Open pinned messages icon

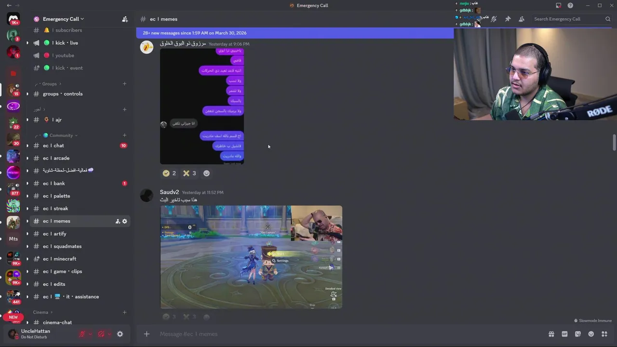(508, 19)
